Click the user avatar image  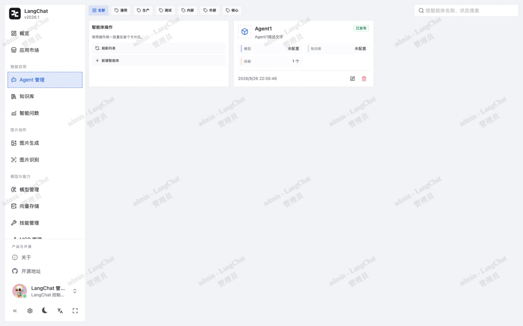pos(20,291)
